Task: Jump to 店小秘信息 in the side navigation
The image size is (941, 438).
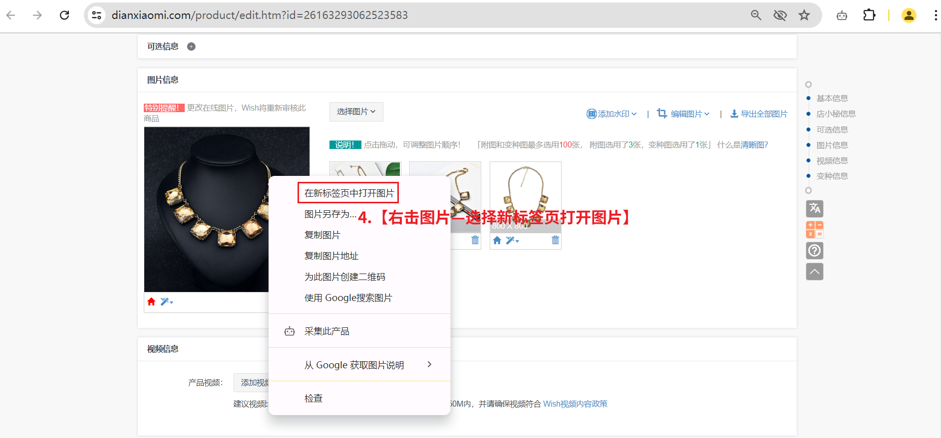Action: (x=836, y=114)
